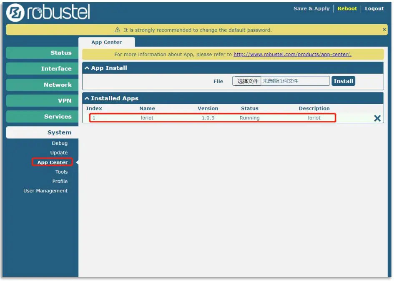
Task: Open the System menu
Action: 42,132
